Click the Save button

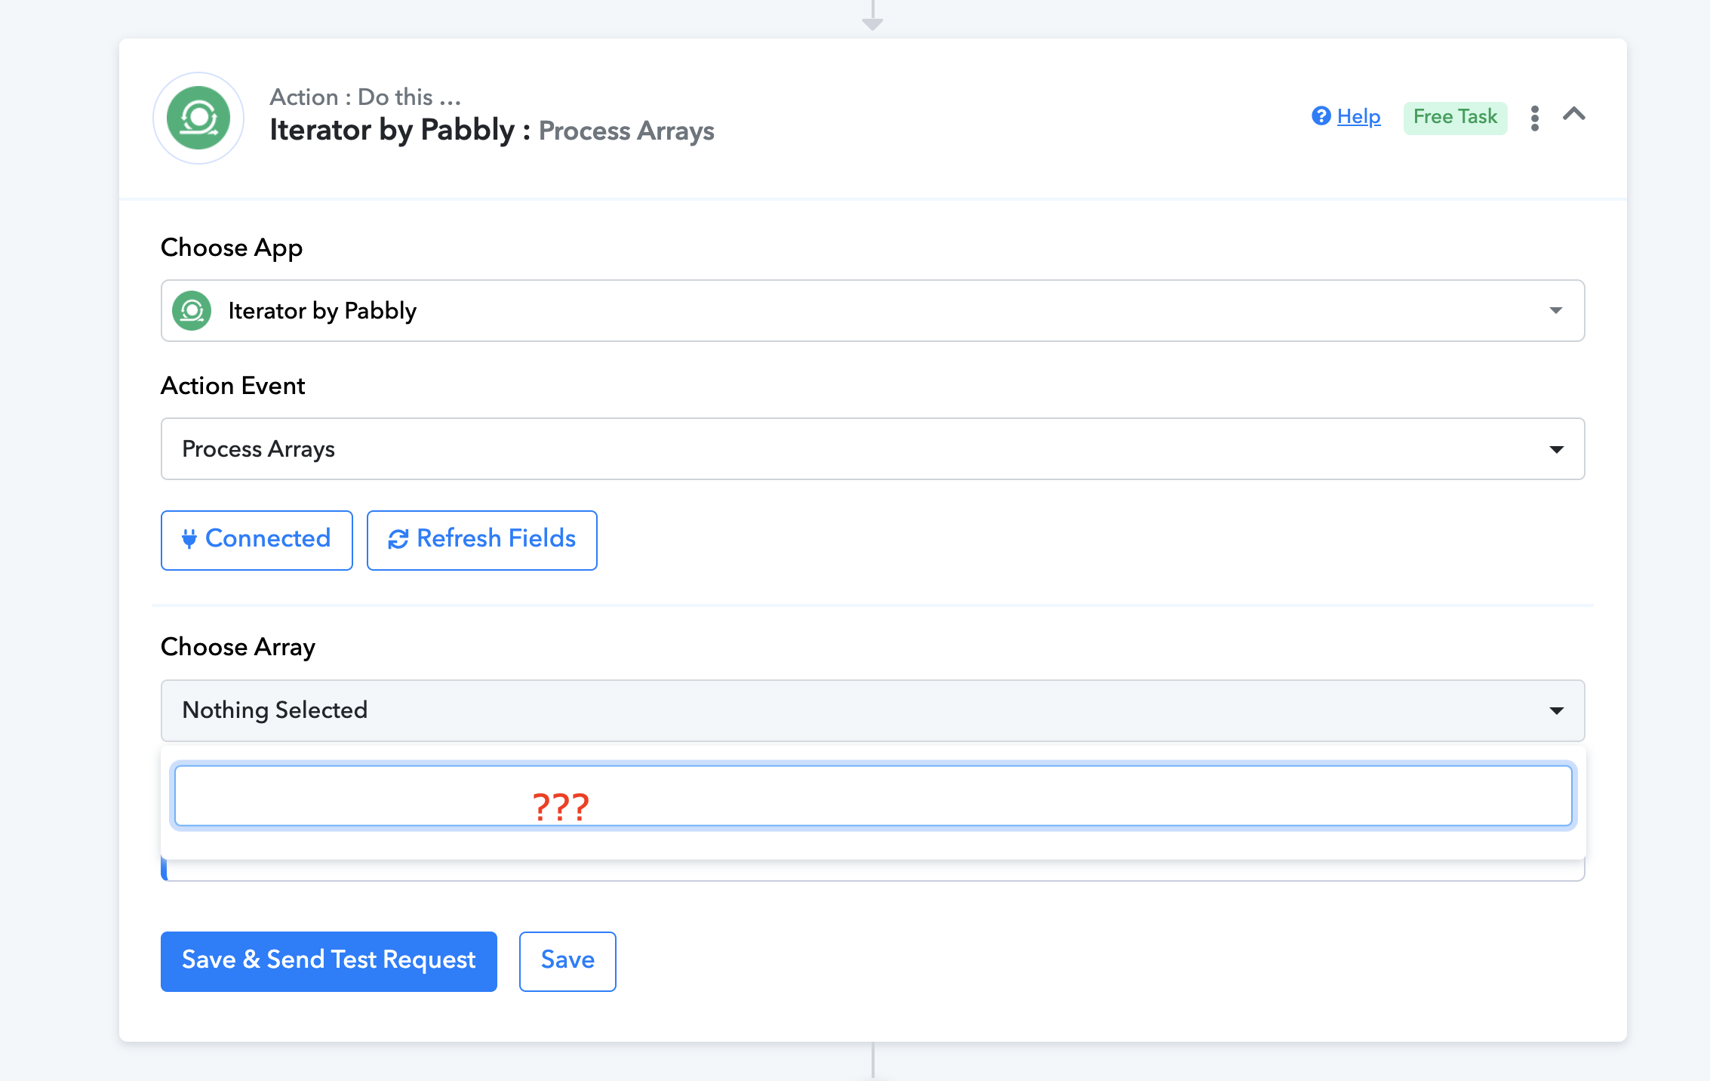pos(567,961)
